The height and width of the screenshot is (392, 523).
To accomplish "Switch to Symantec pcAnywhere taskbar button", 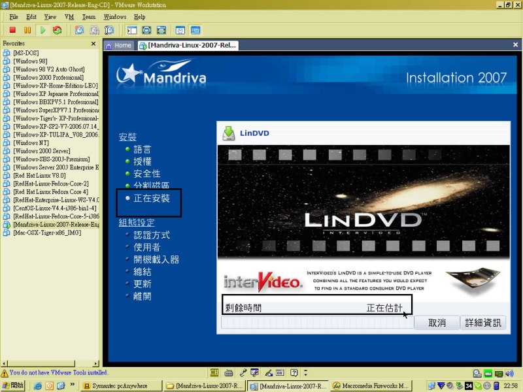I will coord(121,385).
